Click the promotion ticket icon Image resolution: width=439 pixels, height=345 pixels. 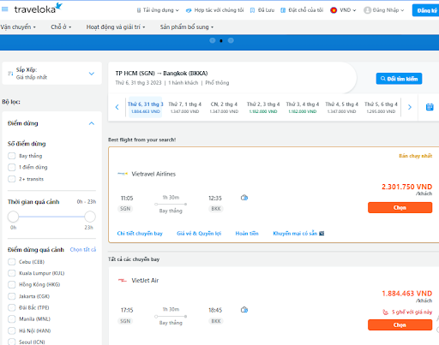click(322, 234)
